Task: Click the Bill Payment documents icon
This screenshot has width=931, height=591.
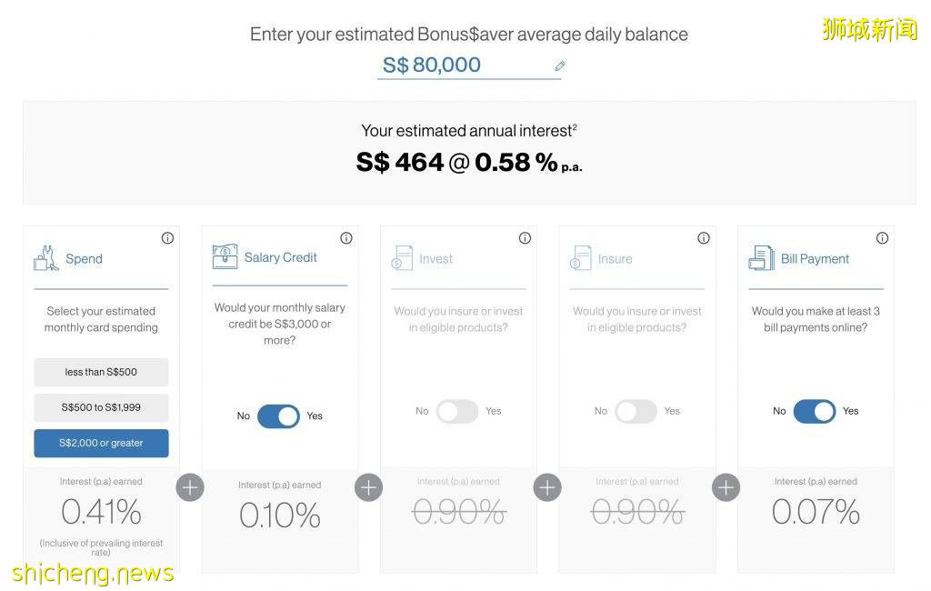Action: point(761,258)
